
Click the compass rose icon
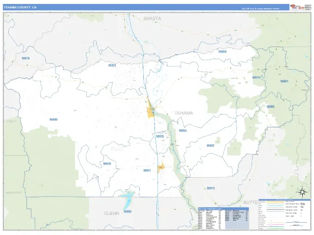(x=302, y=192)
